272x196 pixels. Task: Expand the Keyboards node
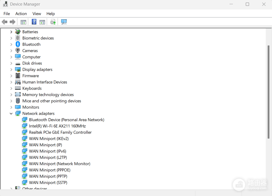coord(11,89)
